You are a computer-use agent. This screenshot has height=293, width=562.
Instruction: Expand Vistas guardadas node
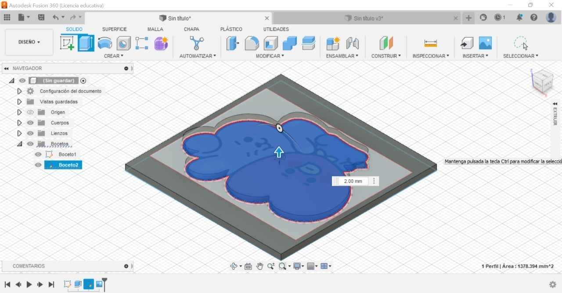click(x=19, y=102)
